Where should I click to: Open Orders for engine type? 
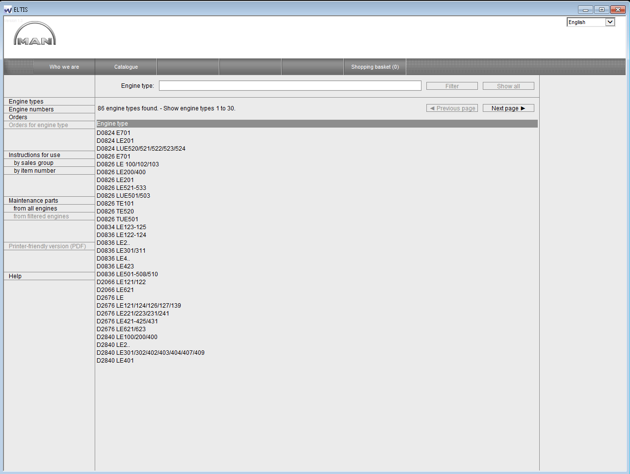[x=38, y=125]
